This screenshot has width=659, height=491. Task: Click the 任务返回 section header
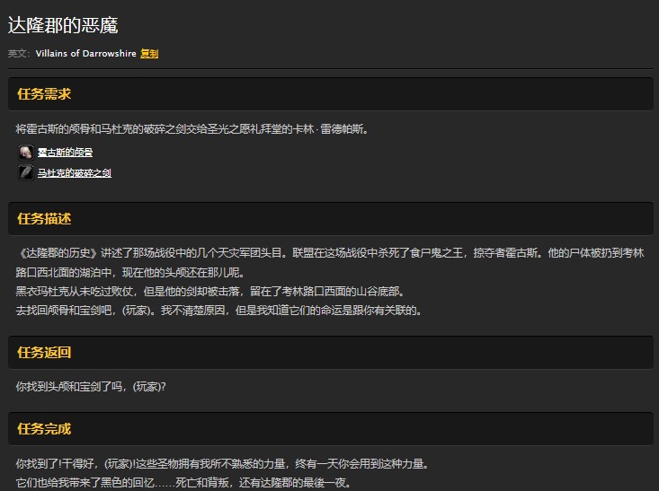(x=330, y=353)
